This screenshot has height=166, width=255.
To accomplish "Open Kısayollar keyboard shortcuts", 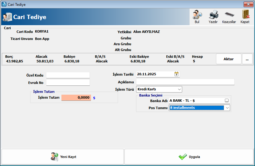I will coord(229,15).
